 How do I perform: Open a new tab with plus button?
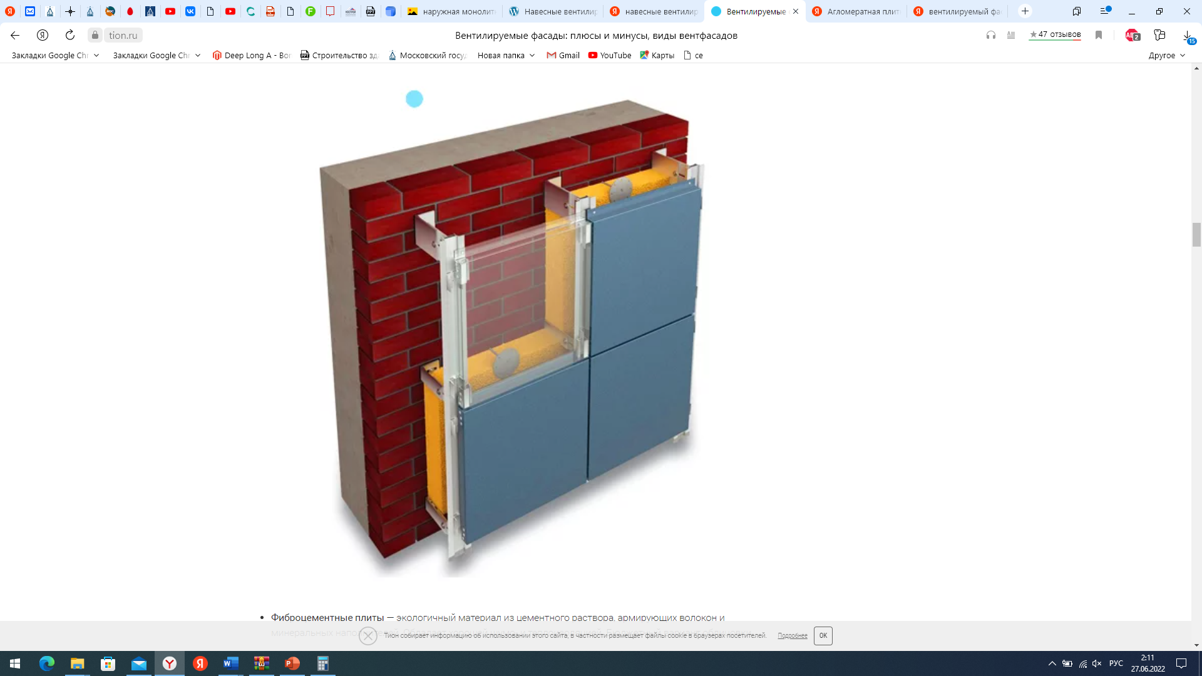1025,11
